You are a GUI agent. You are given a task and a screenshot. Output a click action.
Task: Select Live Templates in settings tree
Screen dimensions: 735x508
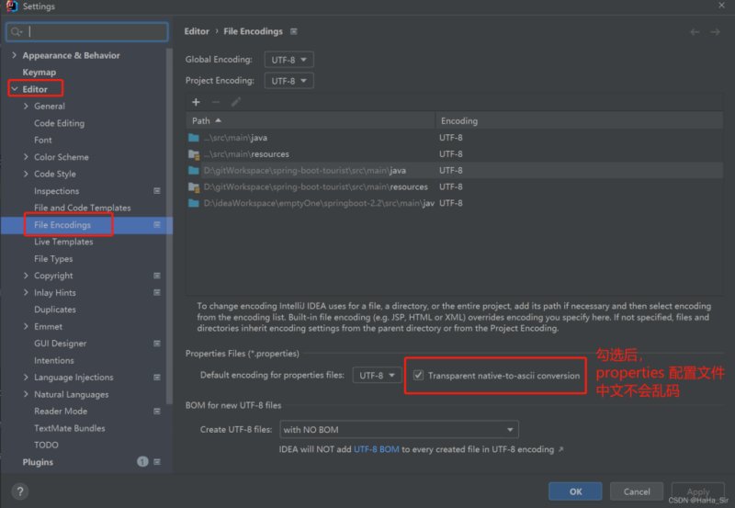click(x=63, y=242)
